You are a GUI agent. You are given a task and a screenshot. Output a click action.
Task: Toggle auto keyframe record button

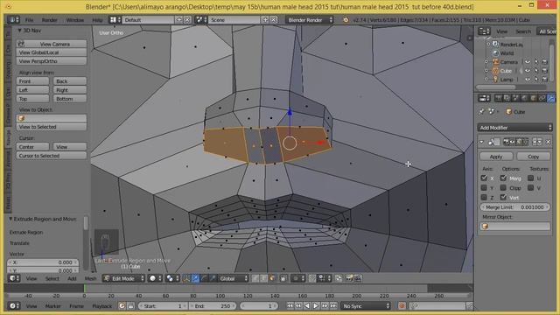pyautogui.click(x=402, y=305)
